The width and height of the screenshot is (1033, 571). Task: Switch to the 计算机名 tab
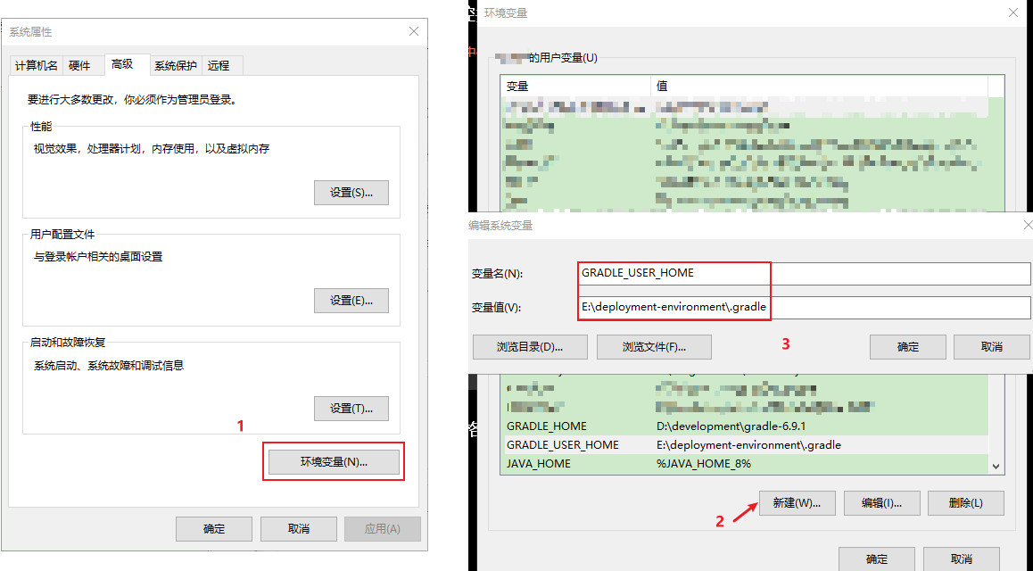coord(37,65)
